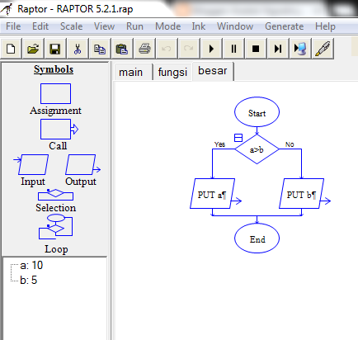Open the Generate menu
This screenshot has width=358, height=340.
pyautogui.click(x=285, y=26)
